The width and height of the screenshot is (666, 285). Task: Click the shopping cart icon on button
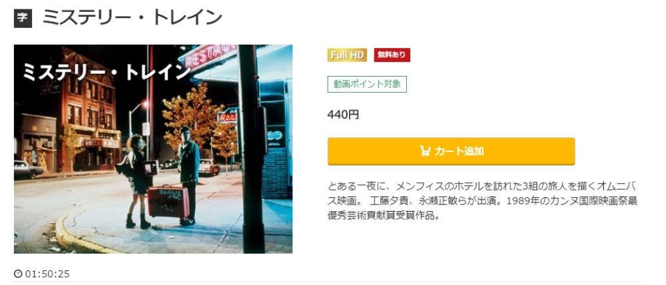pyautogui.click(x=425, y=151)
